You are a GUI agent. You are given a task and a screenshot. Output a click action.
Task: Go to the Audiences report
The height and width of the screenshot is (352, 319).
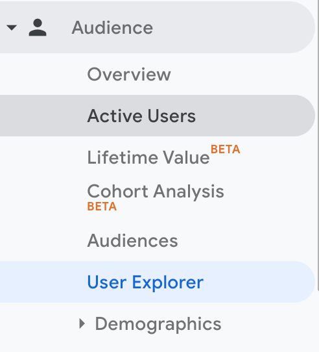(132, 240)
